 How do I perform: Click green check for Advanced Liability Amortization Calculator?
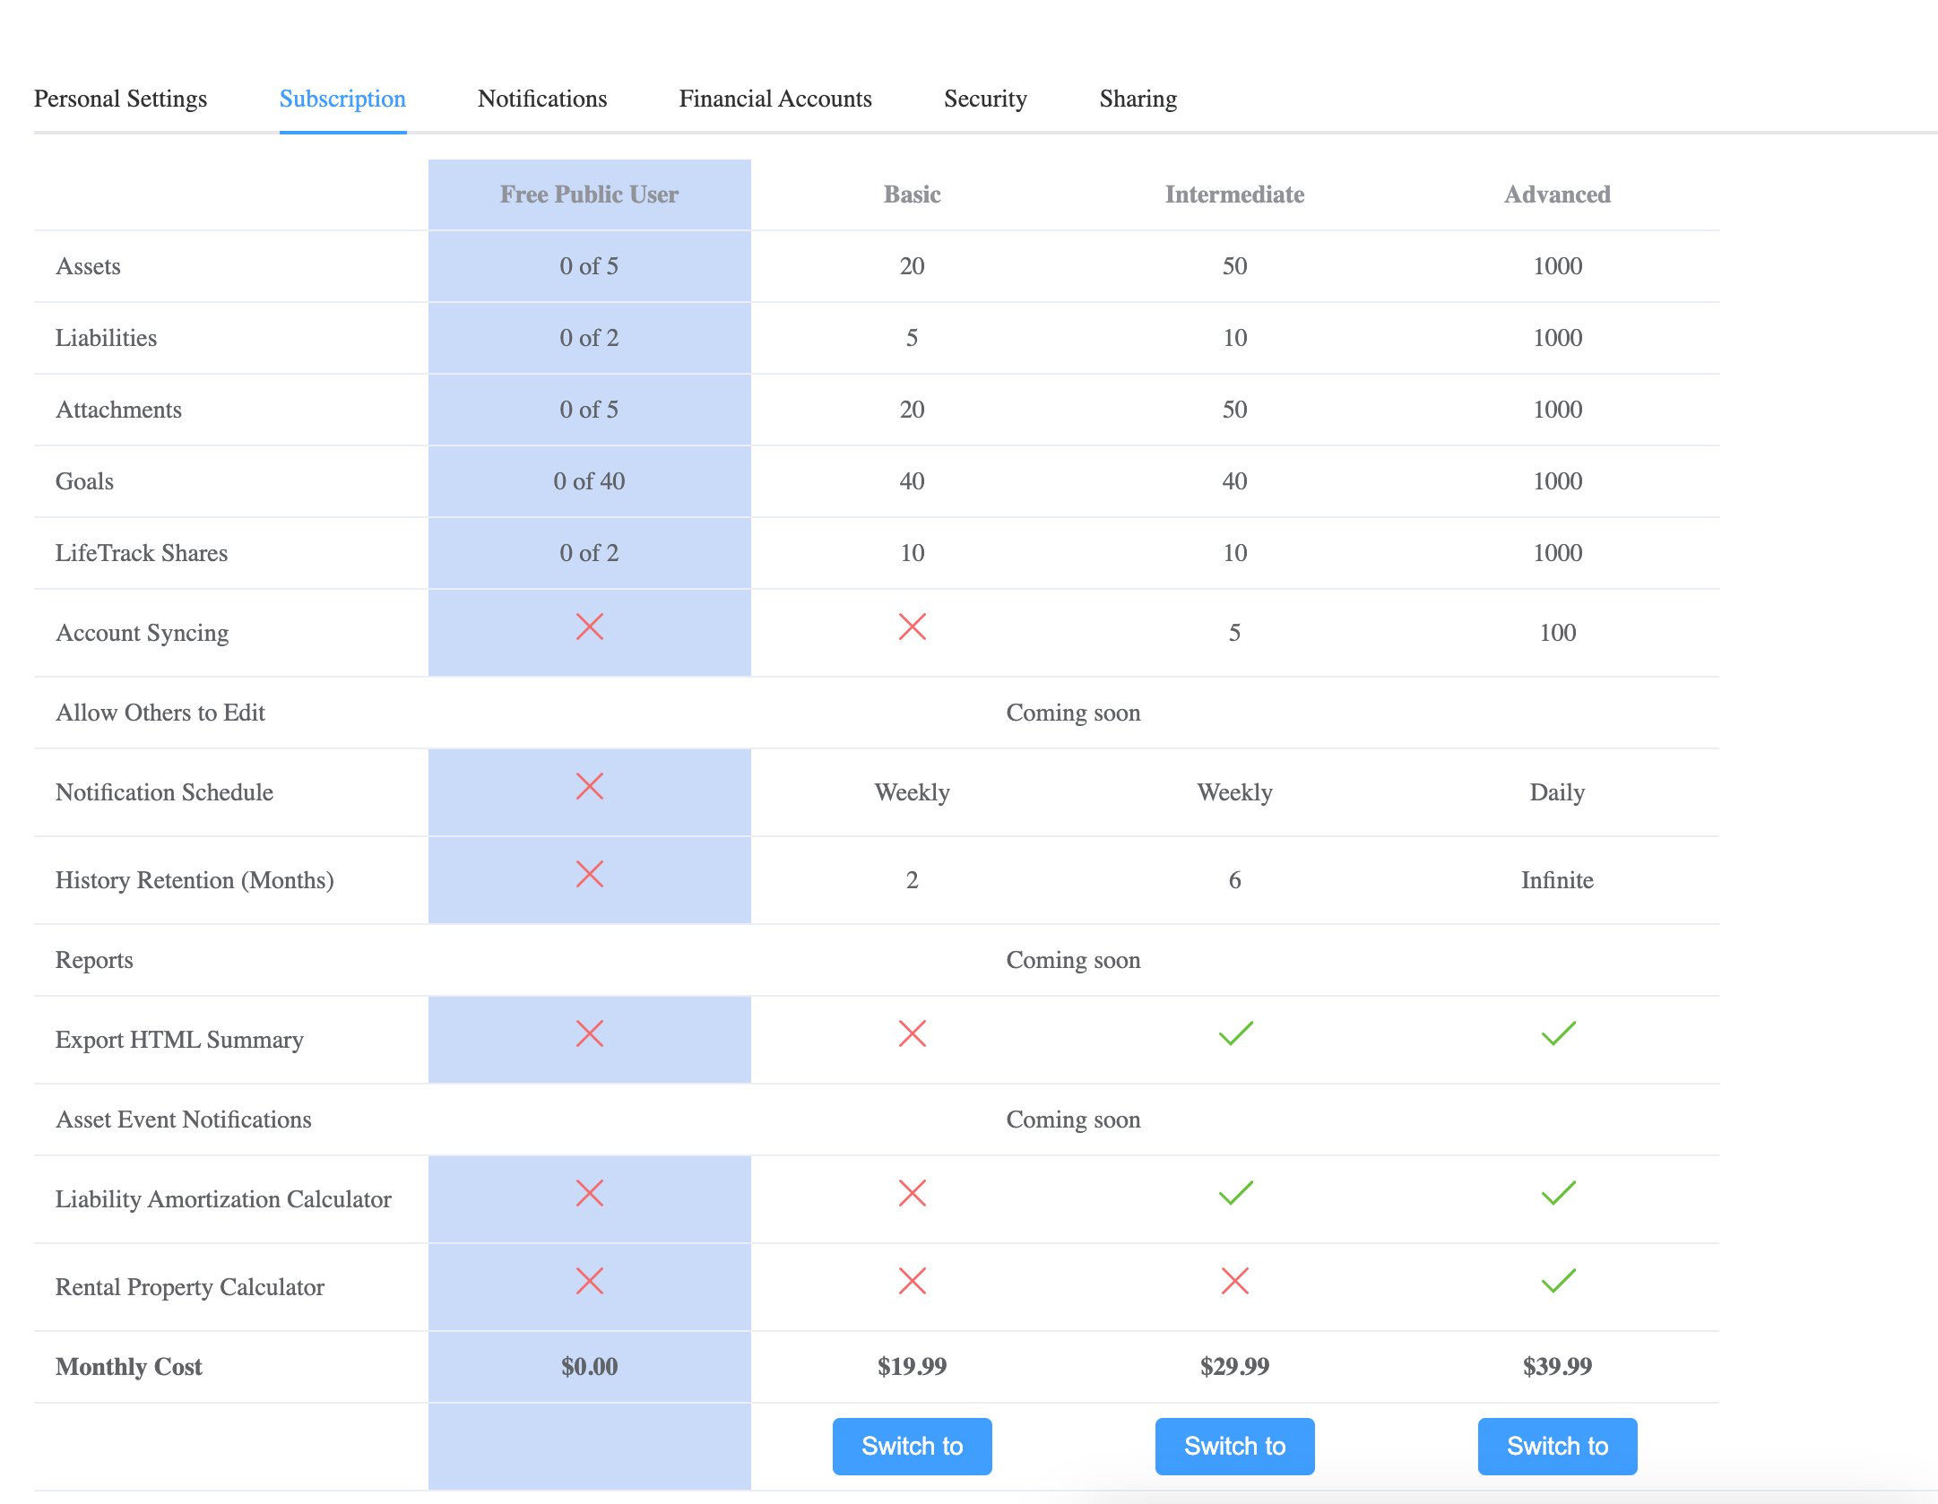click(1558, 1193)
